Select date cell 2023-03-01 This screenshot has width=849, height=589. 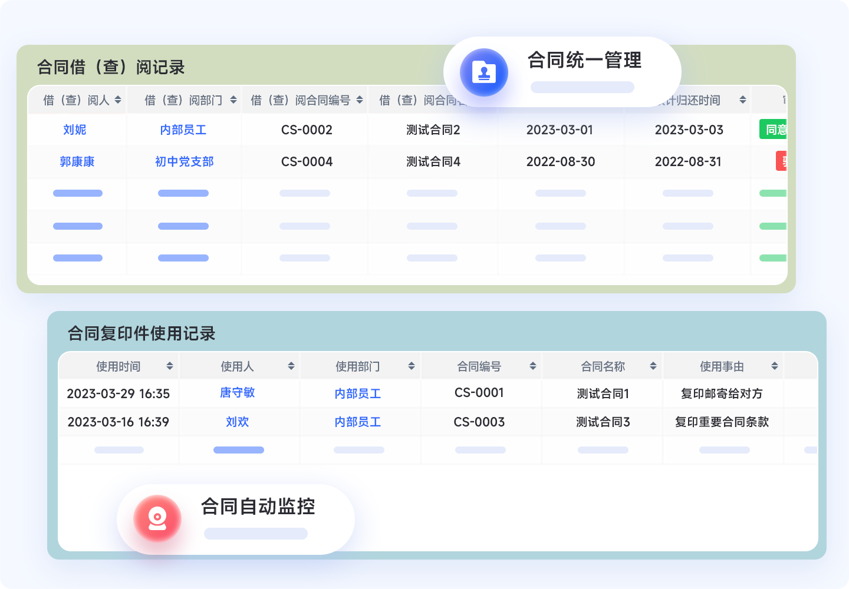560,130
